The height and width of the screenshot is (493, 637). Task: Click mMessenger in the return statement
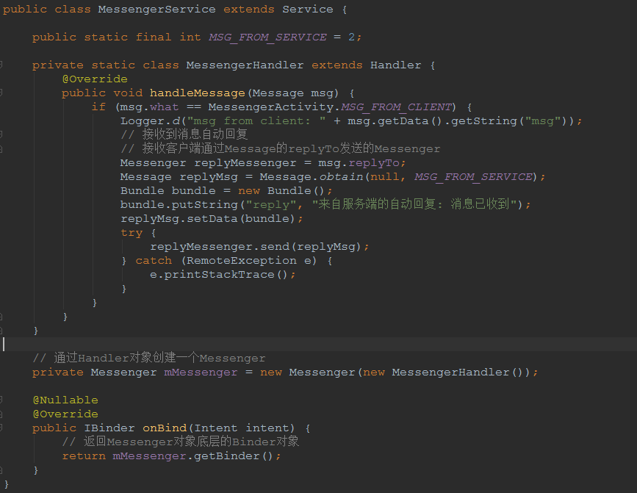click(149, 456)
